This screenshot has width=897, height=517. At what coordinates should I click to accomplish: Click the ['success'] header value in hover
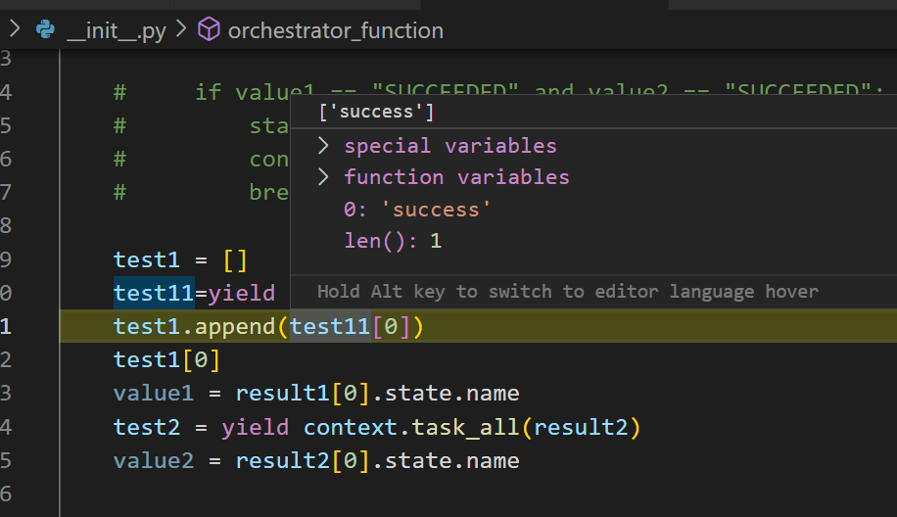376,112
